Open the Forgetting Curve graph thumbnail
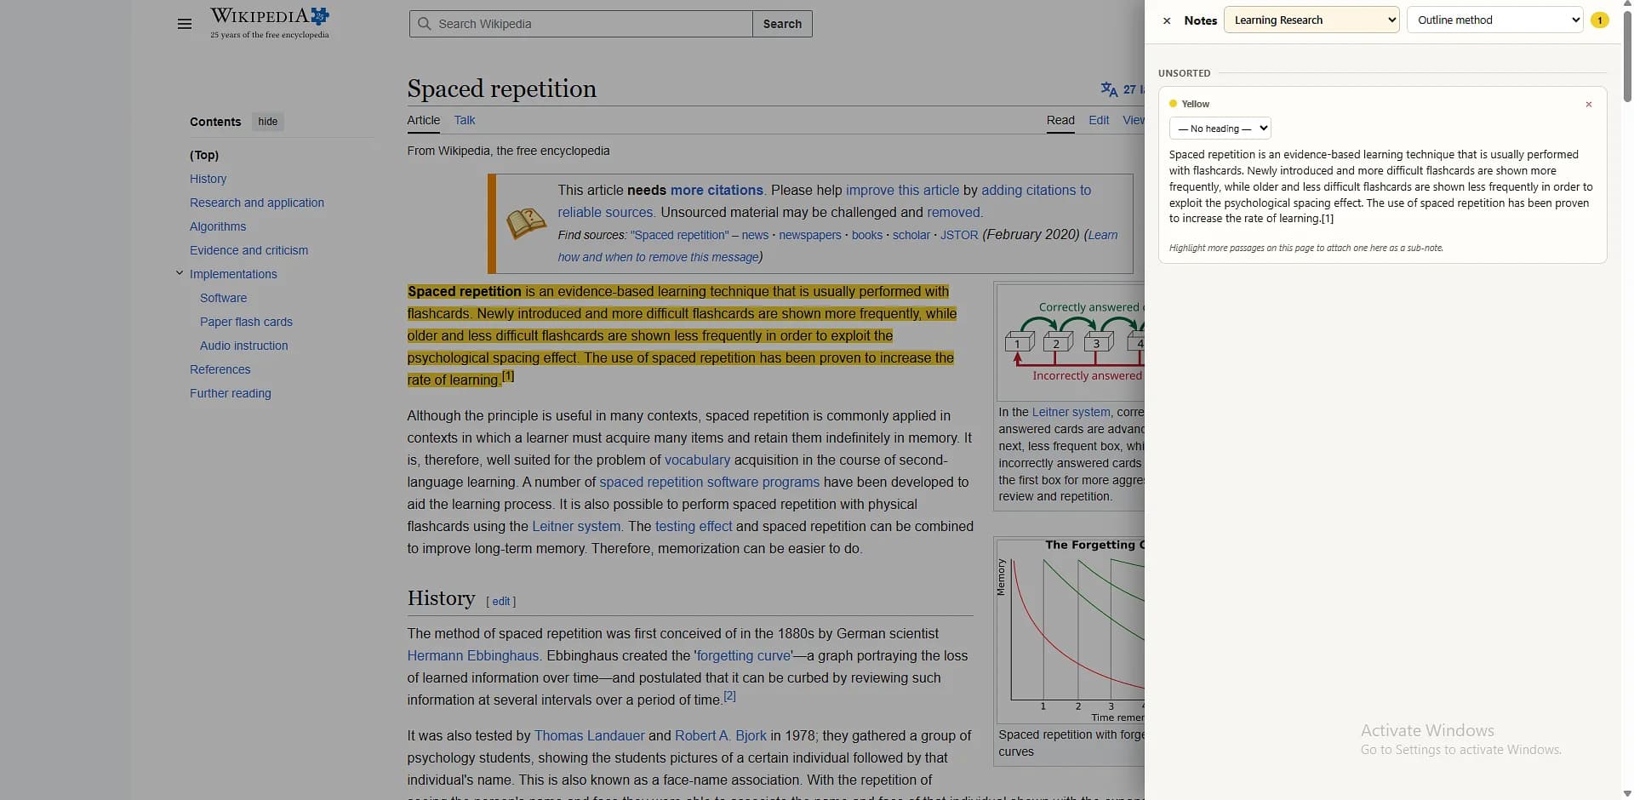The image size is (1634, 800). click(1071, 631)
